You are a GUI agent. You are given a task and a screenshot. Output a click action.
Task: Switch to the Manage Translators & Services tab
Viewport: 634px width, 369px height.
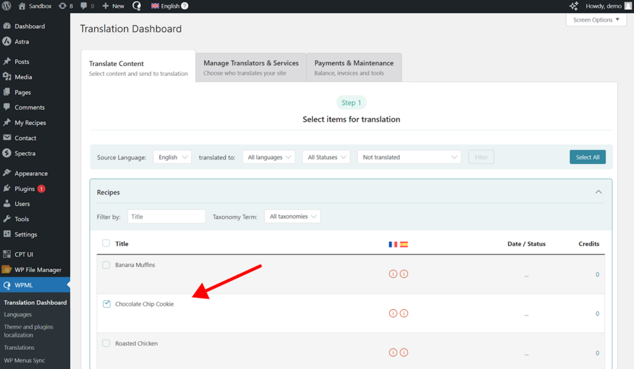click(250, 67)
